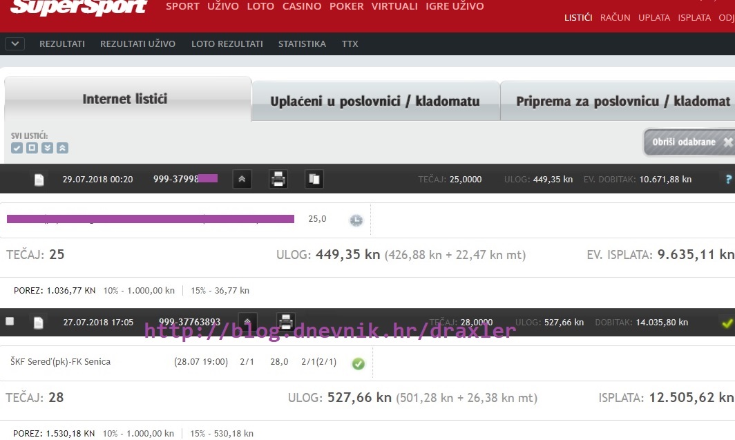The image size is (735, 440).
Task: Print the 27.07.2018 betting slip
Action: coord(286,321)
